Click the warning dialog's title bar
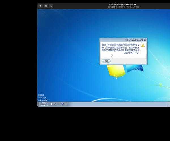This screenshot has height=141, width=170. click(123, 40)
